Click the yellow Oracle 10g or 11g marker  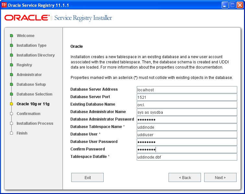pyautogui.click(x=11, y=104)
